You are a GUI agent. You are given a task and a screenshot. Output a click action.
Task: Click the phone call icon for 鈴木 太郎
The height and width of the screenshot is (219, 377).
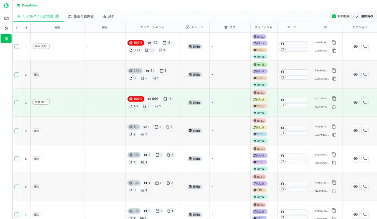point(365,46)
